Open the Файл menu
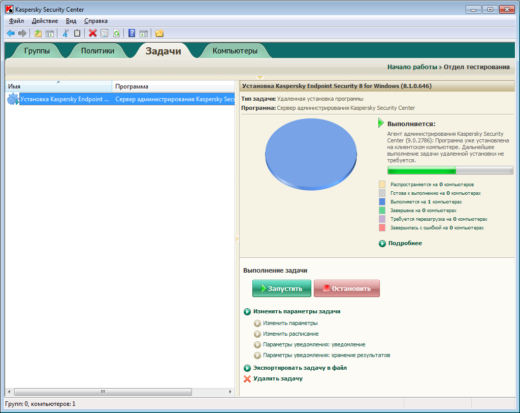The image size is (520, 413). [16, 21]
